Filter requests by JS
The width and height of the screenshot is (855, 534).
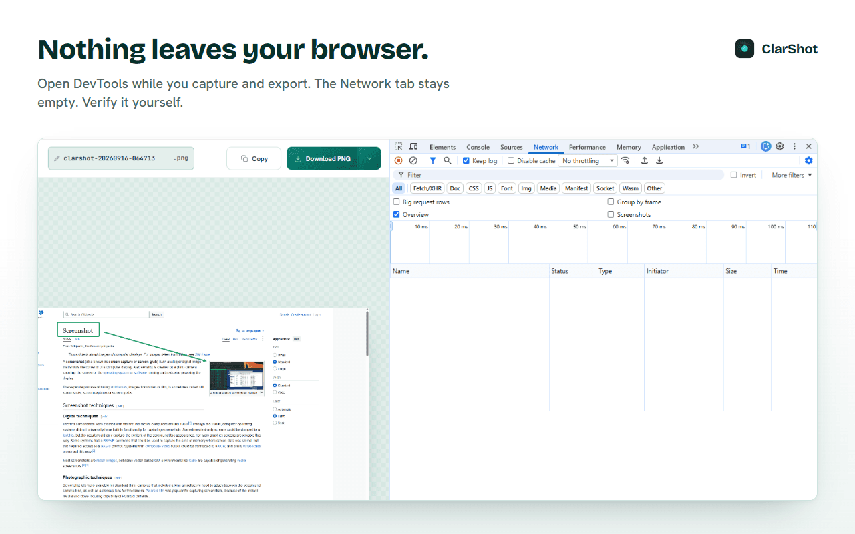click(490, 188)
